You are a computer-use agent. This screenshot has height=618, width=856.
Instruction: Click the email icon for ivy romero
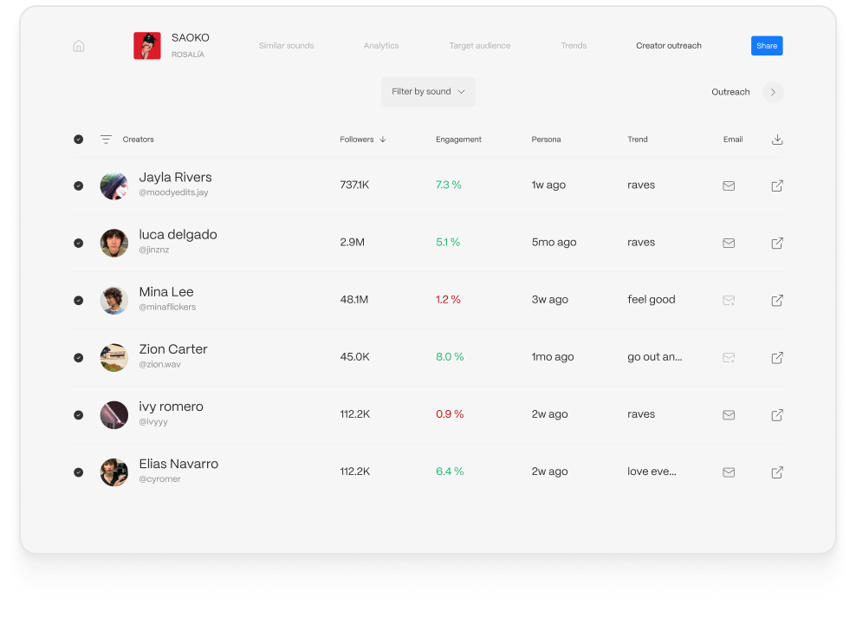[x=729, y=415]
